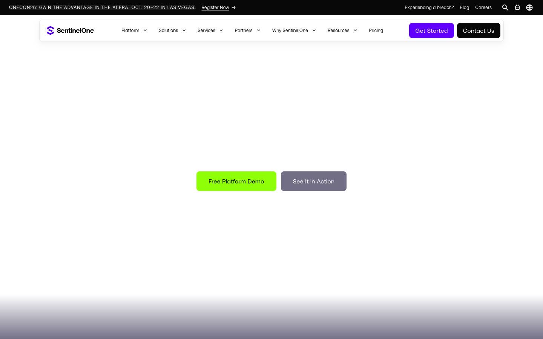The height and width of the screenshot is (339, 543).
Task: Expand the Solutions menu chevron
Action: coord(184,31)
